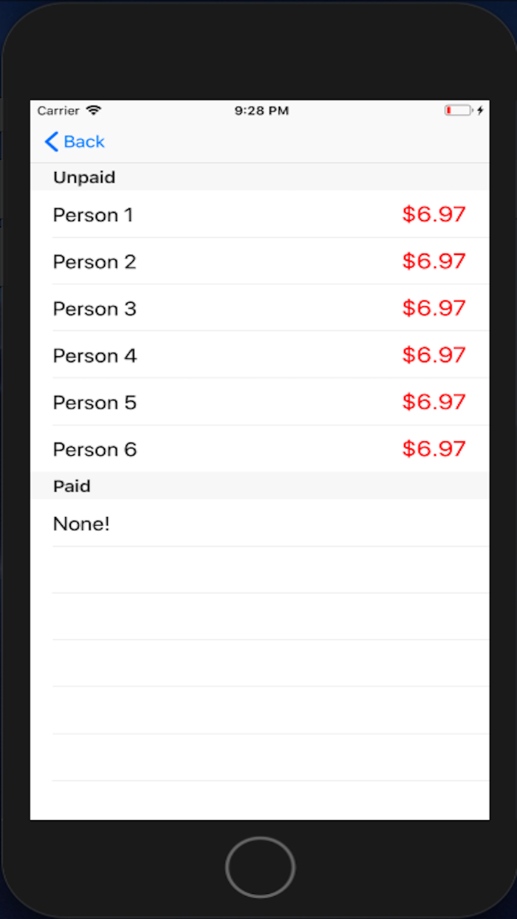Screen dimensions: 517x919
Task: Choose Person 4 in the unpaid list
Action: coord(258,356)
